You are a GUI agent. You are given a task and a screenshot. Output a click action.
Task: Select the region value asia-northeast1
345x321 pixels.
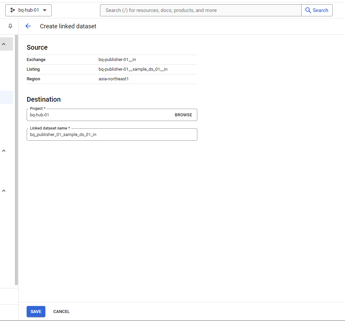(x=114, y=79)
